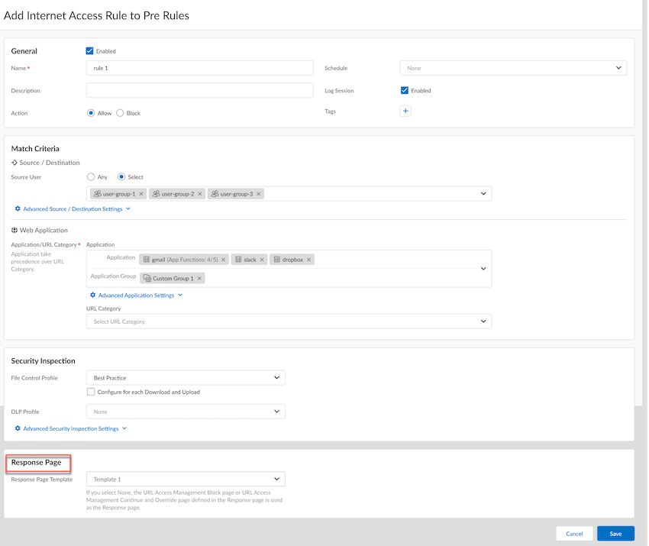The image size is (649, 546).
Task: Disable the Log Session checkbox
Action: click(x=405, y=90)
